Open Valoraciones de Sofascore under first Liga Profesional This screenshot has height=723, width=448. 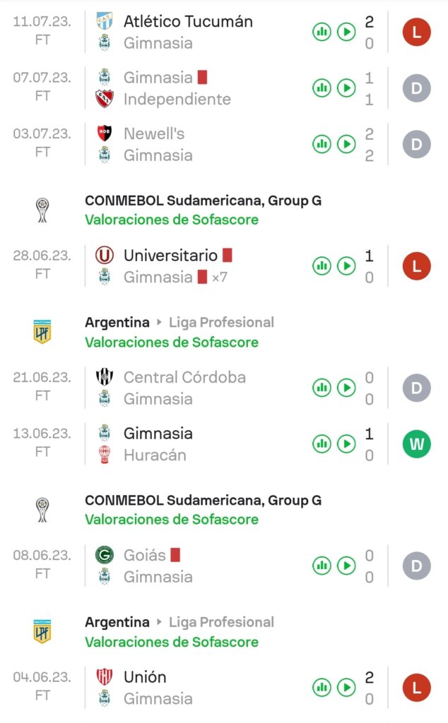[172, 342]
